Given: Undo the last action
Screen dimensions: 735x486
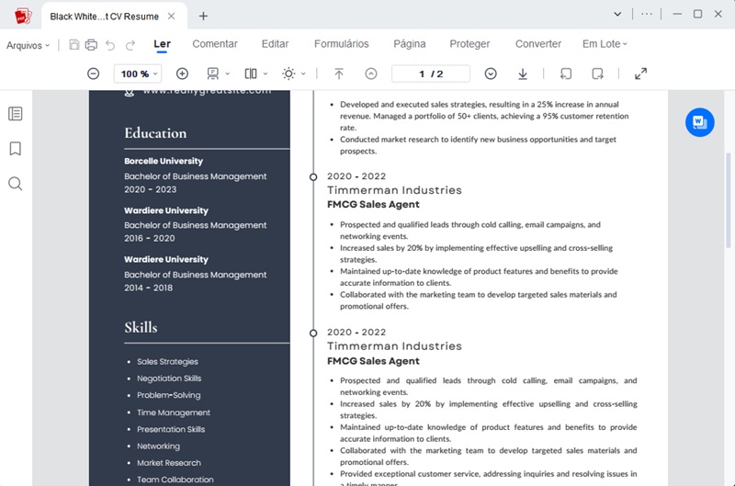Looking at the screenshot, I should 110,45.
